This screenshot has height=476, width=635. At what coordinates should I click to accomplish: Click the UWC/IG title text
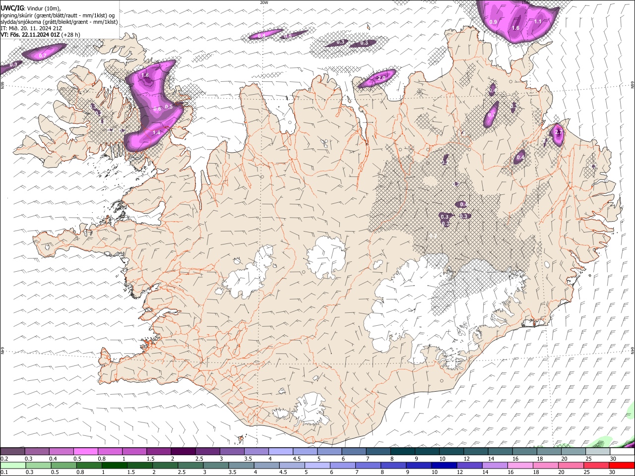coord(12,7)
